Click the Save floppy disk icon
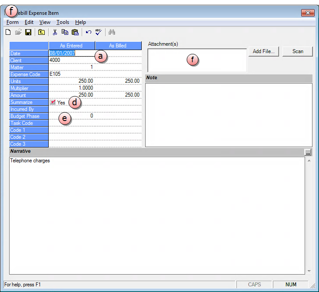 pyautogui.click(x=28, y=32)
